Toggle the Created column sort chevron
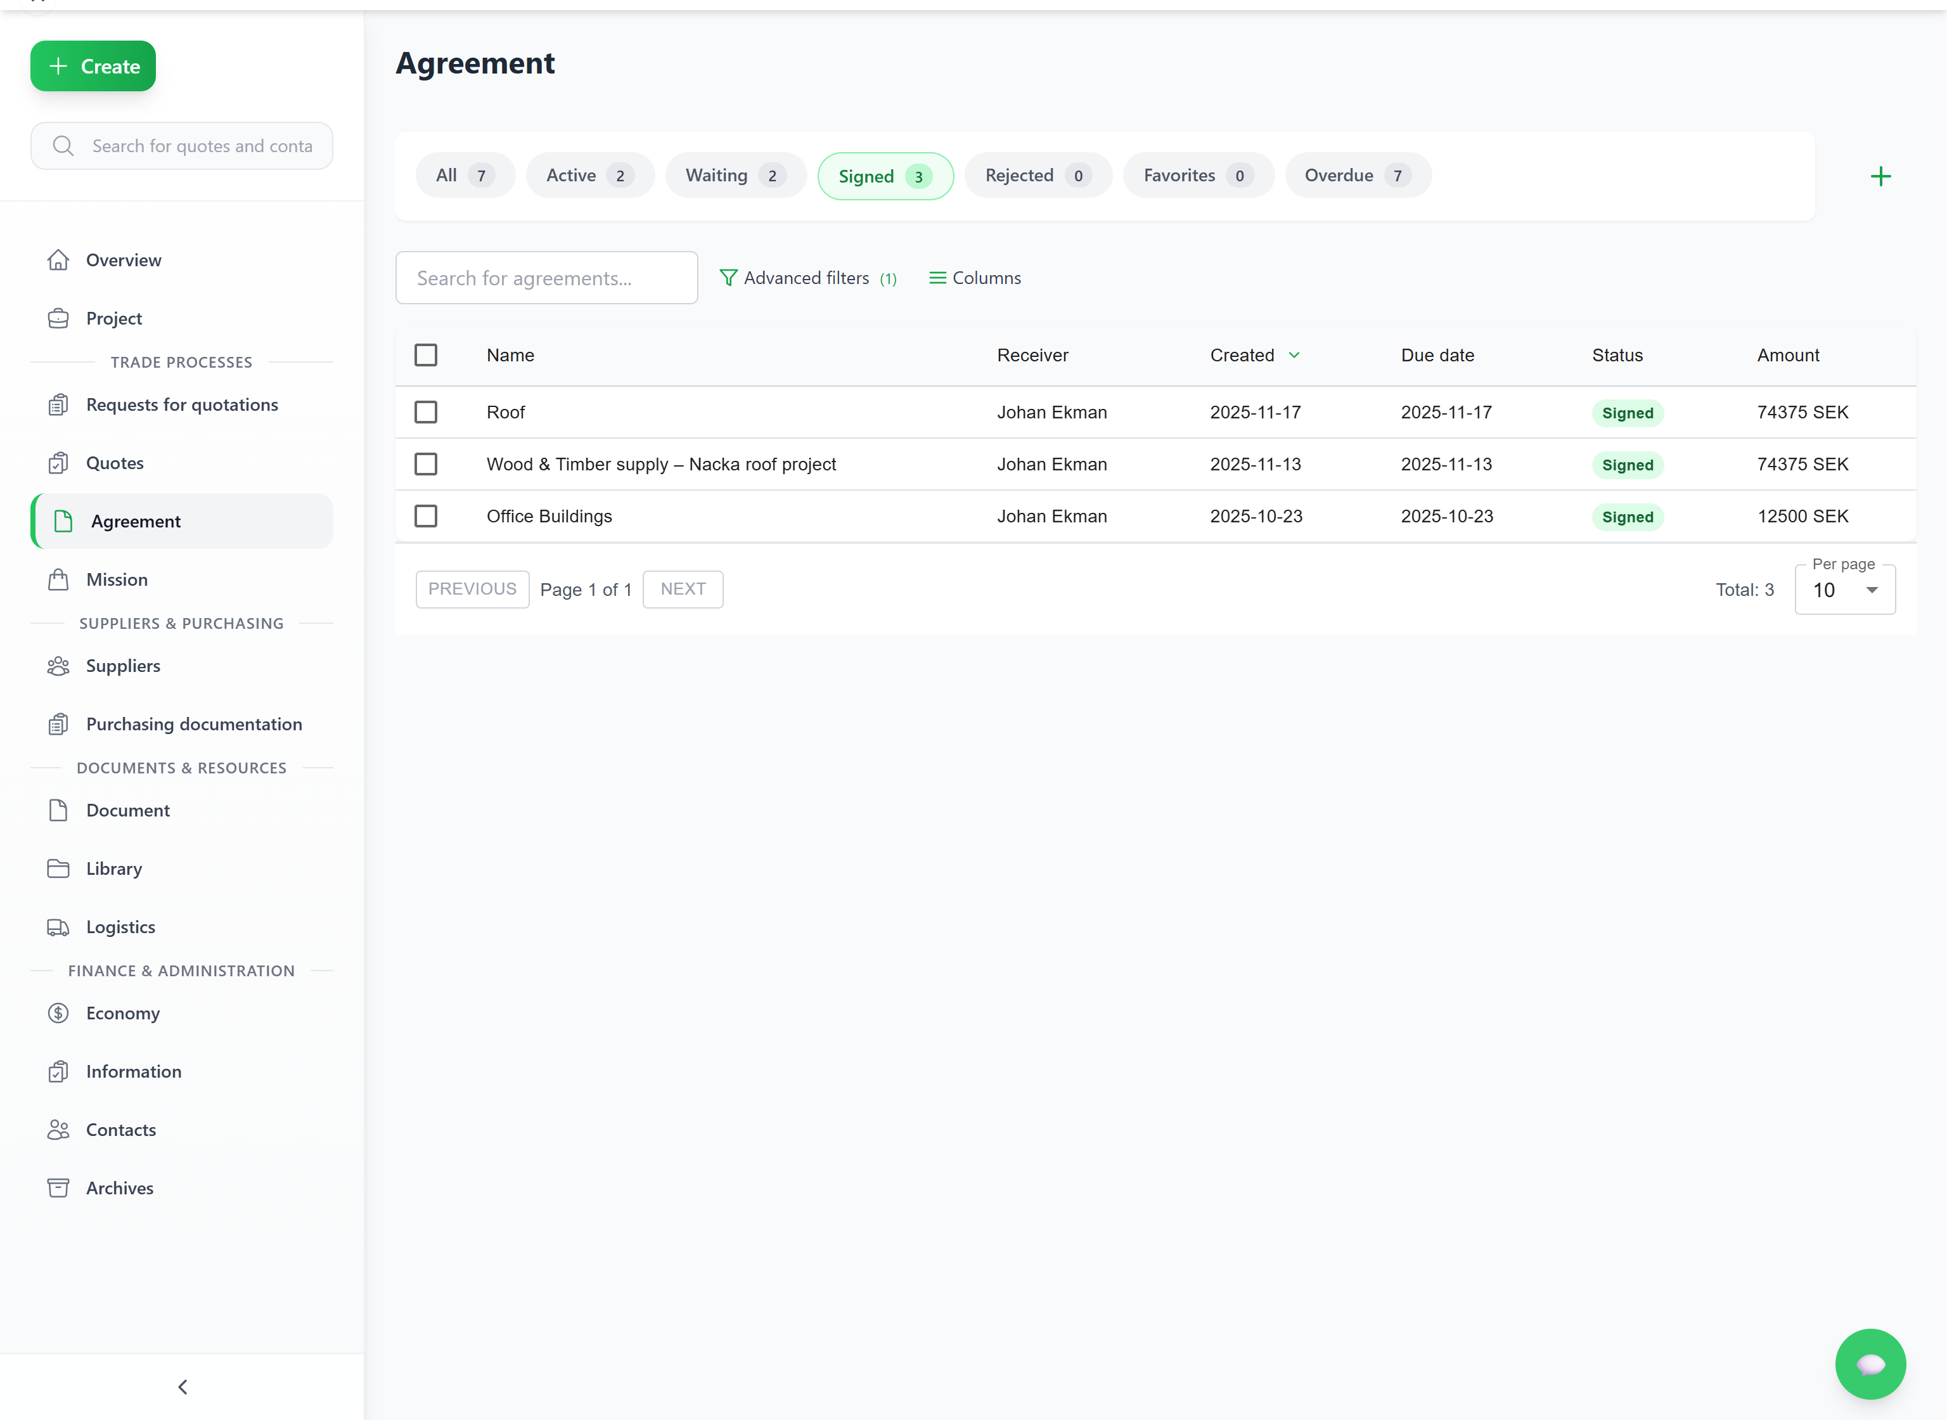 (x=1293, y=355)
